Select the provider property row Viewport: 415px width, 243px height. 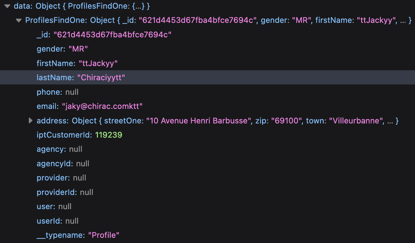61,178
